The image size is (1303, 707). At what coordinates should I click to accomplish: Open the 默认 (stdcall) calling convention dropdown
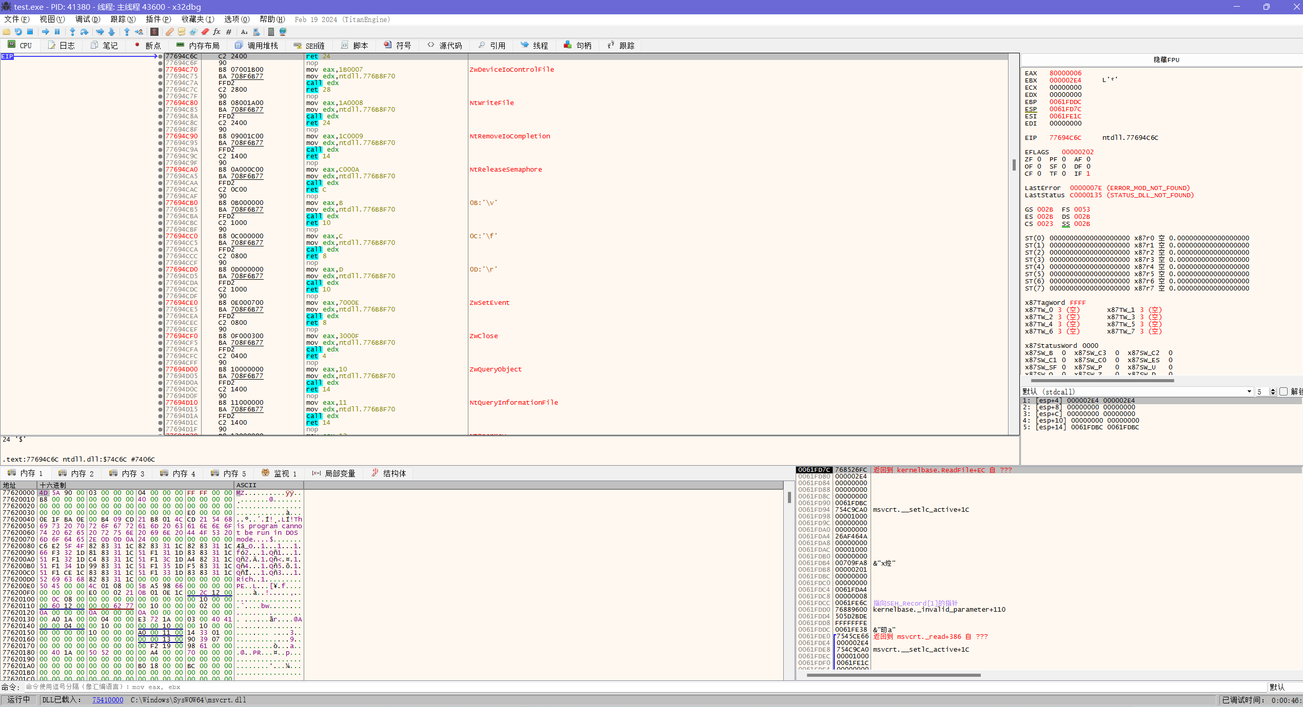point(1137,391)
